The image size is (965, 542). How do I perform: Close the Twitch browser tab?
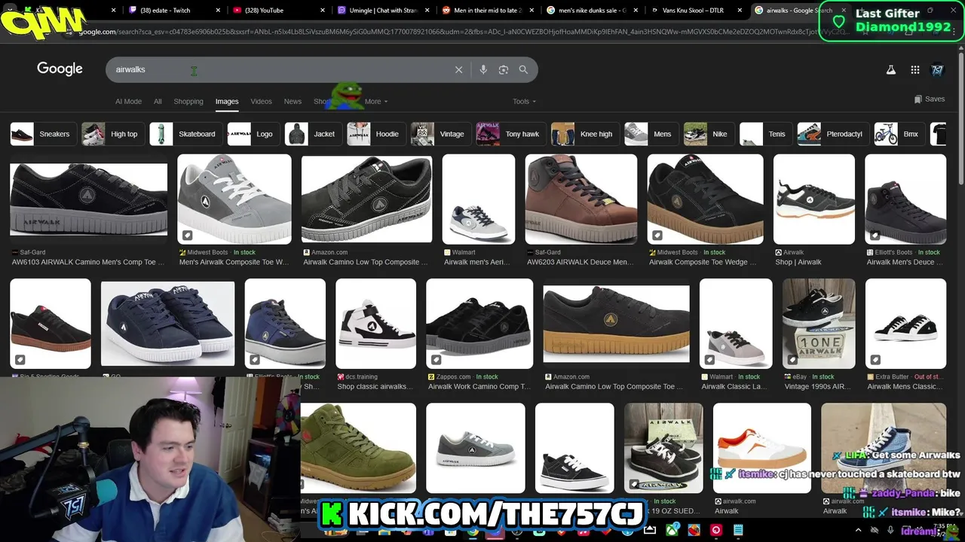(219, 11)
